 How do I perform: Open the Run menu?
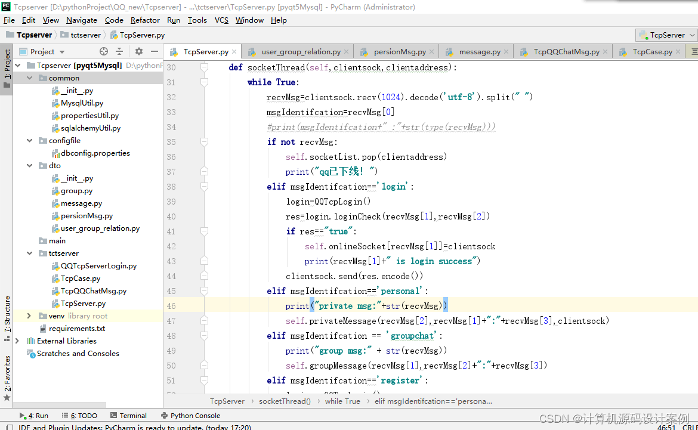pos(174,20)
